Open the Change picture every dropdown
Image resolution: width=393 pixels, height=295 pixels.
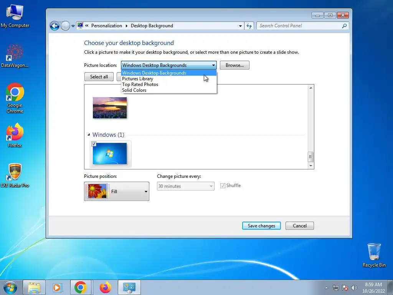(185, 186)
